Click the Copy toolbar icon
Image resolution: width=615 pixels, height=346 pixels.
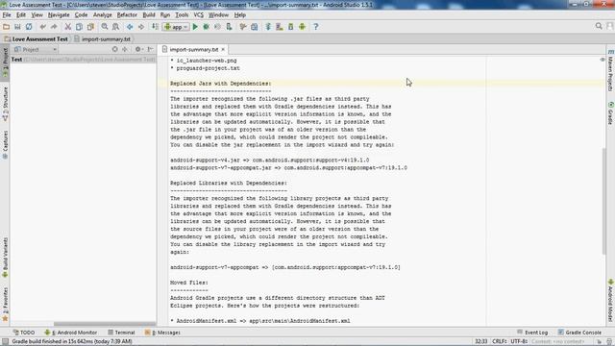point(79,27)
